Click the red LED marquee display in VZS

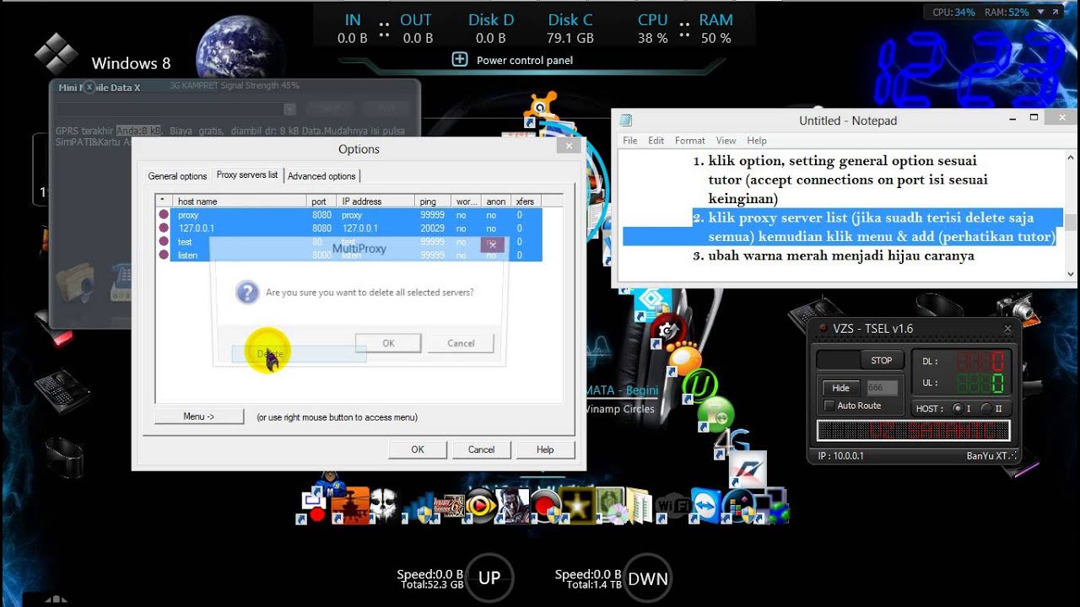click(x=913, y=431)
